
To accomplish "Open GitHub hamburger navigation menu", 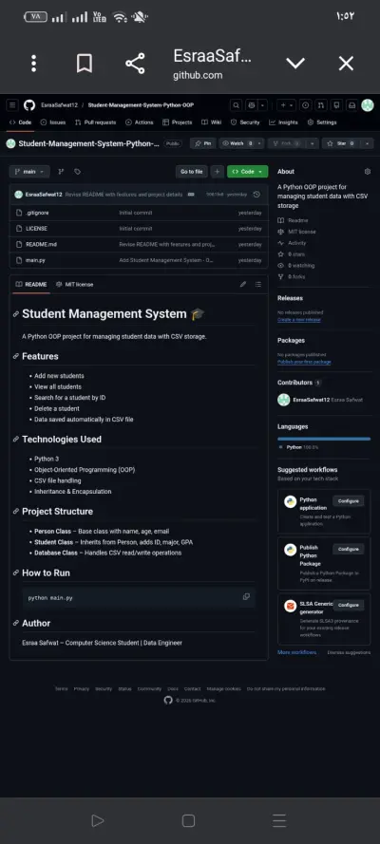I will coord(12,105).
